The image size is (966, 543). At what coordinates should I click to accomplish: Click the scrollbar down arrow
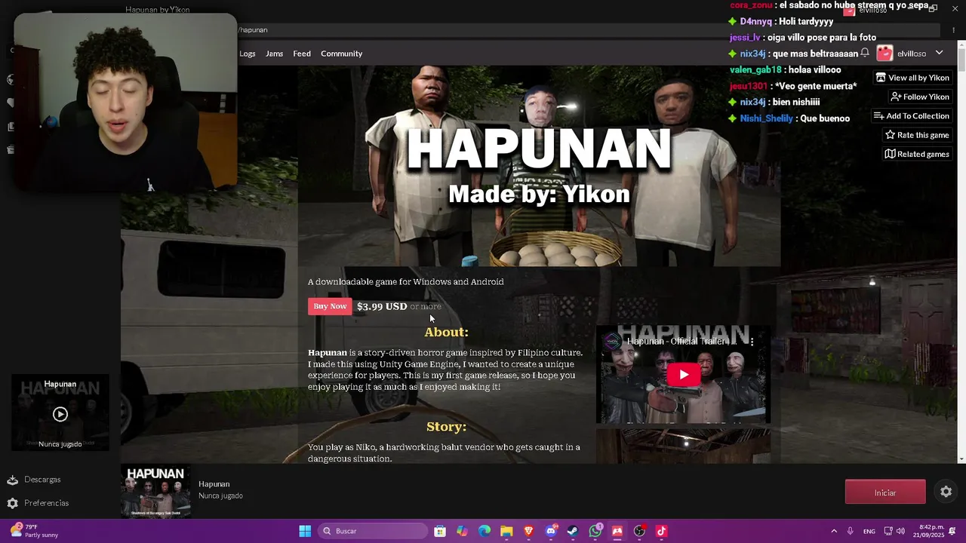pos(961,459)
